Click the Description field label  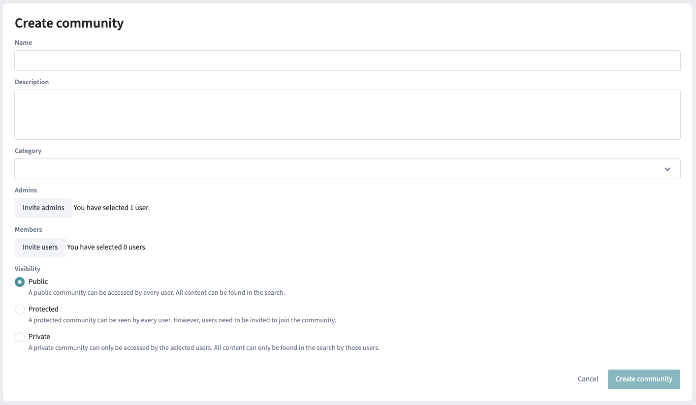coord(32,82)
